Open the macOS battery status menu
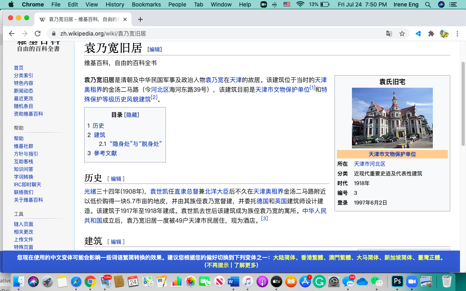 pyautogui.click(x=325, y=4)
